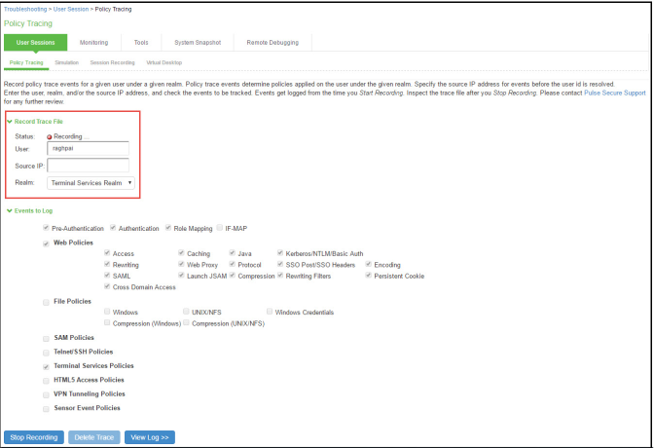Uncheck the Web Policies Compression checkbox

tap(233, 276)
